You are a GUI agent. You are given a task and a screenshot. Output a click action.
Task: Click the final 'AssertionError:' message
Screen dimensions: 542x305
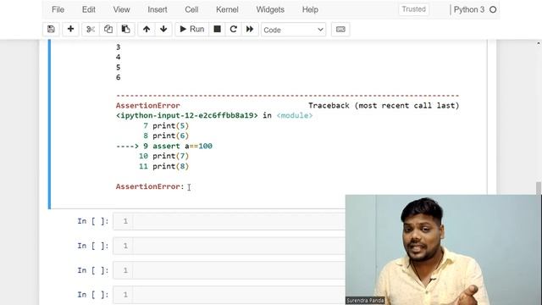tap(150, 186)
